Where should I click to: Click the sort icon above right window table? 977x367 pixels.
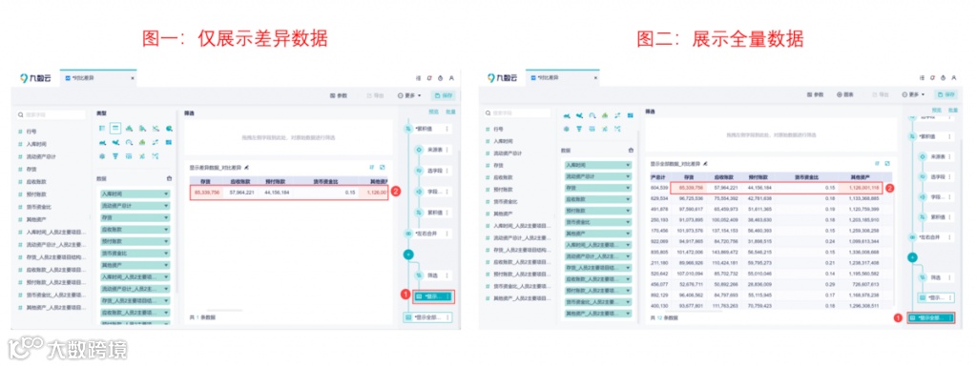pyautogui.click(x=878, y=164)
